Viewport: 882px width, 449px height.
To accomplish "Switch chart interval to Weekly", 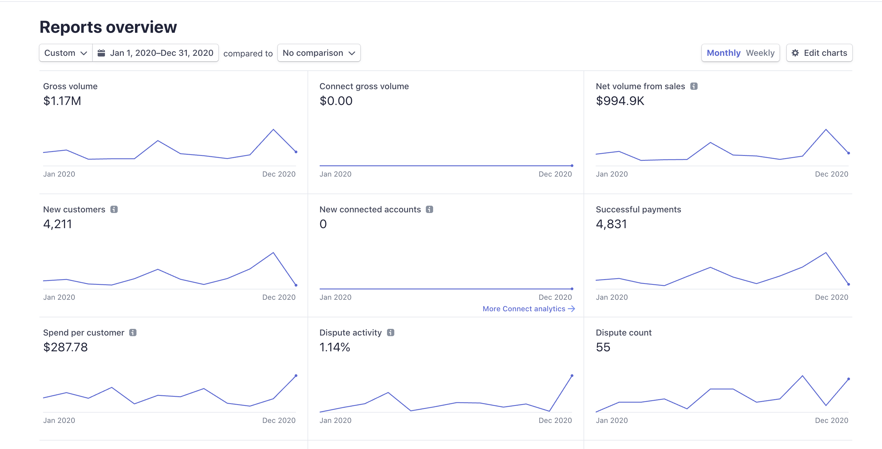I will [760, 53].
